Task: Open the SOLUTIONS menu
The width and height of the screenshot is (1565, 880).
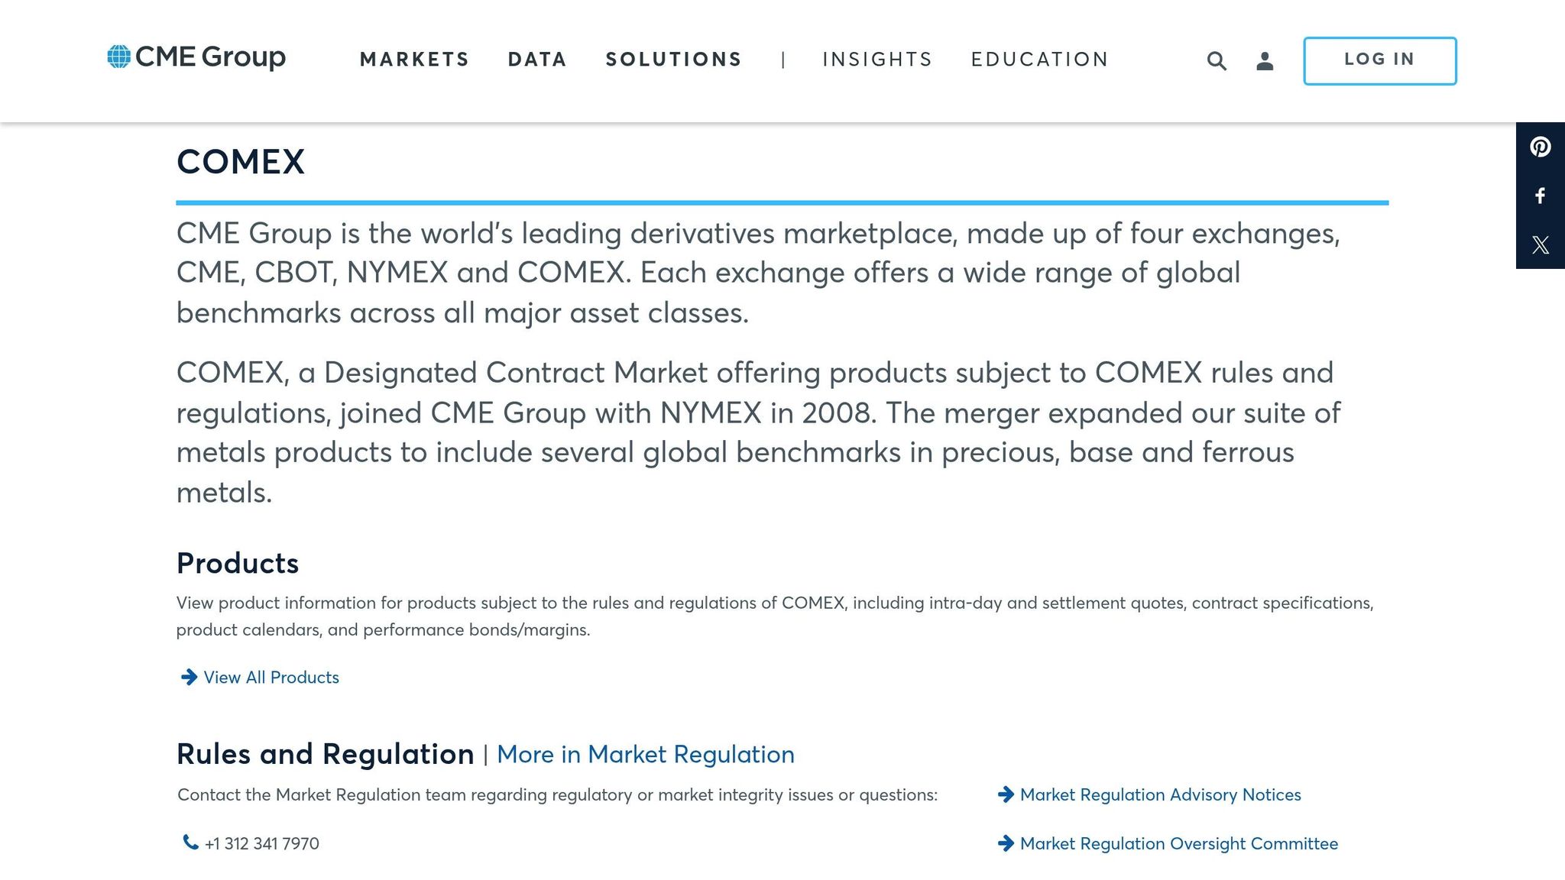Action: pyautogui.click(x=673, y=60)
